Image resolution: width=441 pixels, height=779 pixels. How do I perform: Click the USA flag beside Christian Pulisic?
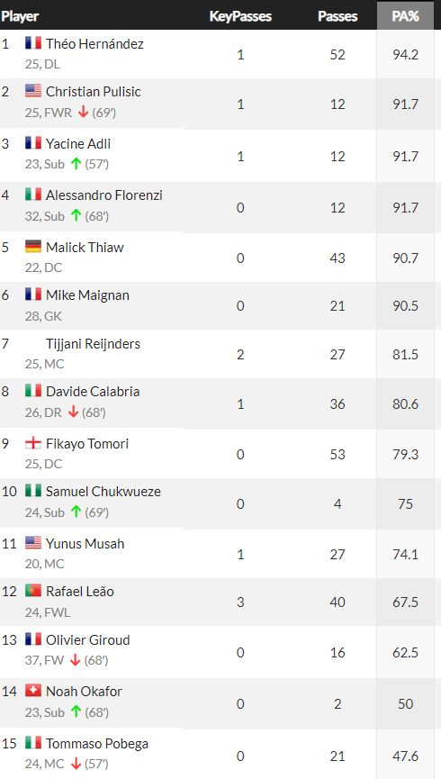pos(33,90)
